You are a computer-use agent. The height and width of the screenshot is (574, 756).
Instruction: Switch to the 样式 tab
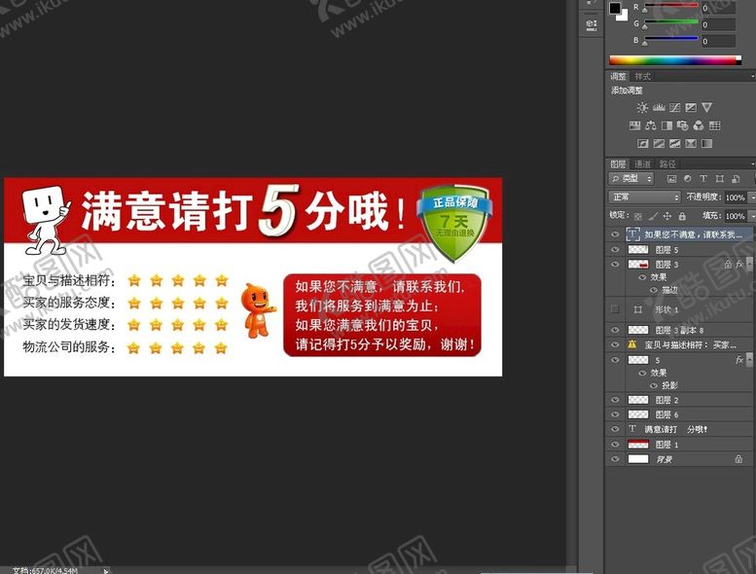click(642, 76)
